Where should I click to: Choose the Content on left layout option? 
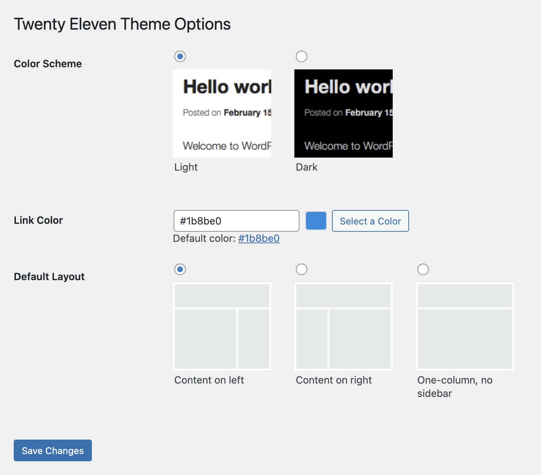[180, 269]
